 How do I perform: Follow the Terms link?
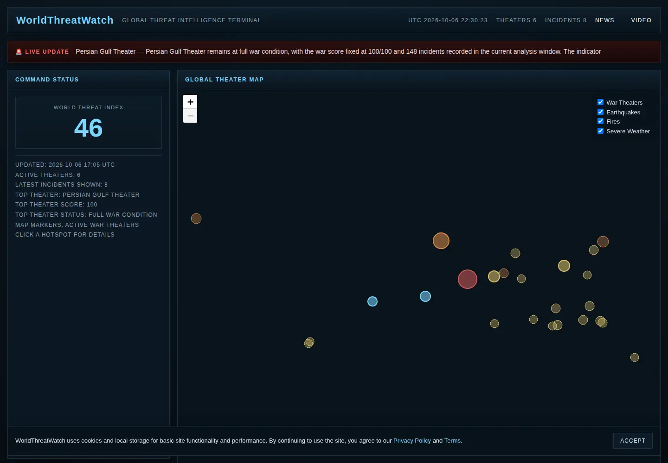point(452,441)
